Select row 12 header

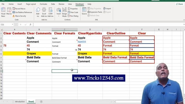[x=1, y=74]
